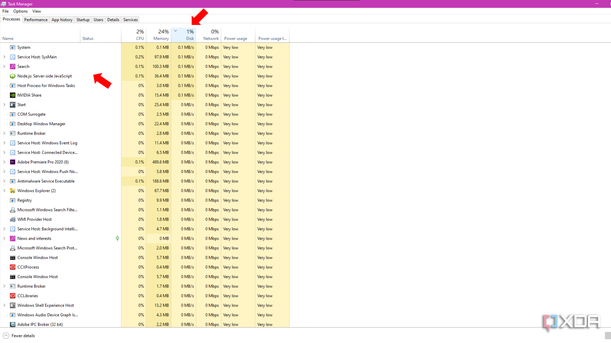The height and width of the screenshot is (343, 611).
Task: Click the Registry process icon
Action: point(12,200)
